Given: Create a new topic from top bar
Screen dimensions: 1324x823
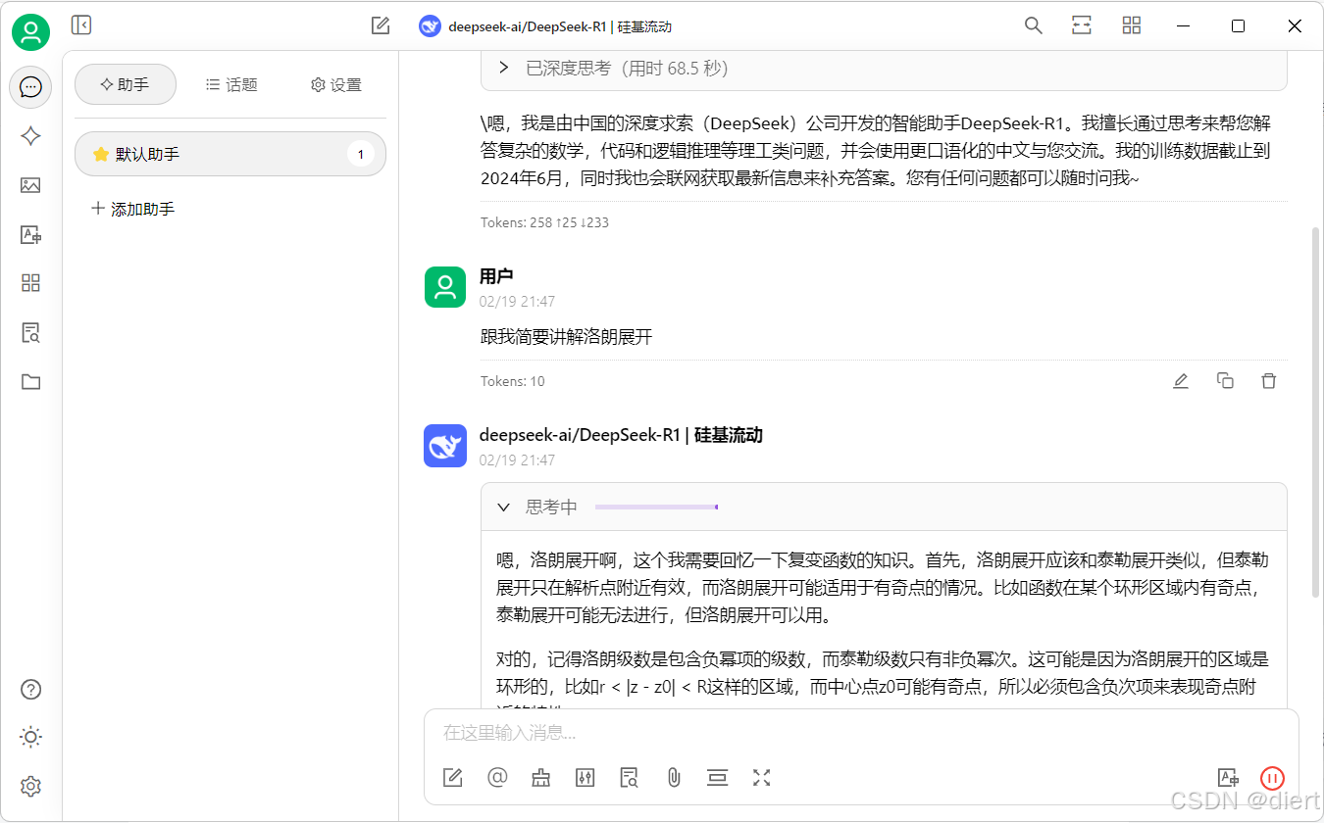Looking at the screenshot, I should click(x=381, y=25).
